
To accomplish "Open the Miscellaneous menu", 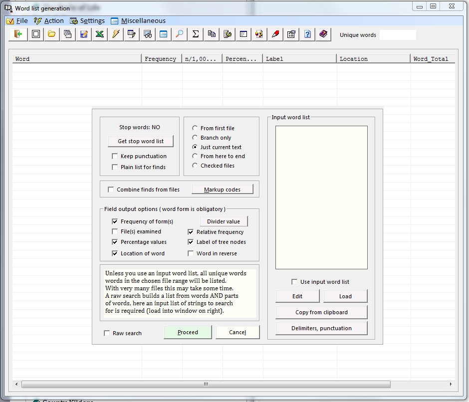I will pos(138,21).
